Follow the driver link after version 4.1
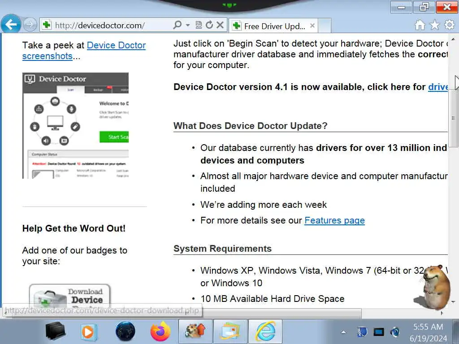This screenshot has width=459, height=344. click(438, 87)
